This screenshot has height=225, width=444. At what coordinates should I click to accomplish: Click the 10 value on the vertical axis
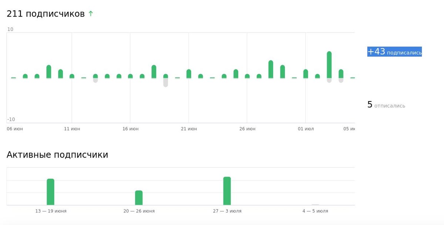[x=10, y=29]
